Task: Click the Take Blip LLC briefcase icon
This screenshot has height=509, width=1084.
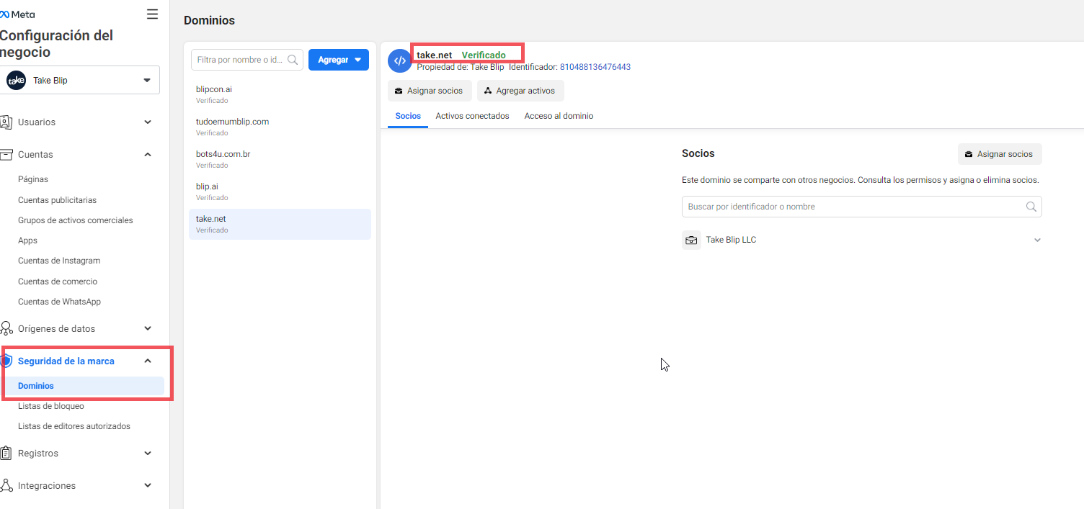Action: (691, 240)
